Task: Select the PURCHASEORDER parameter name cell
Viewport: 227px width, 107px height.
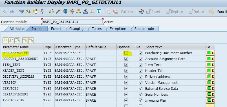Action: click(x=23, y=53)
